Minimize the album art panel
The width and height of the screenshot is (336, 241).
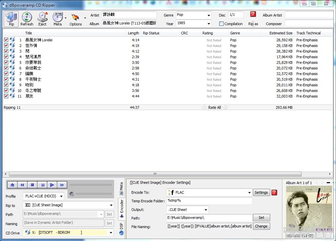pos(328,183)
